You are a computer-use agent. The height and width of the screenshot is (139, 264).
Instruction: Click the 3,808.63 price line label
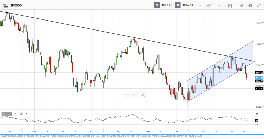pyautogui.click(x=259, y=81)
